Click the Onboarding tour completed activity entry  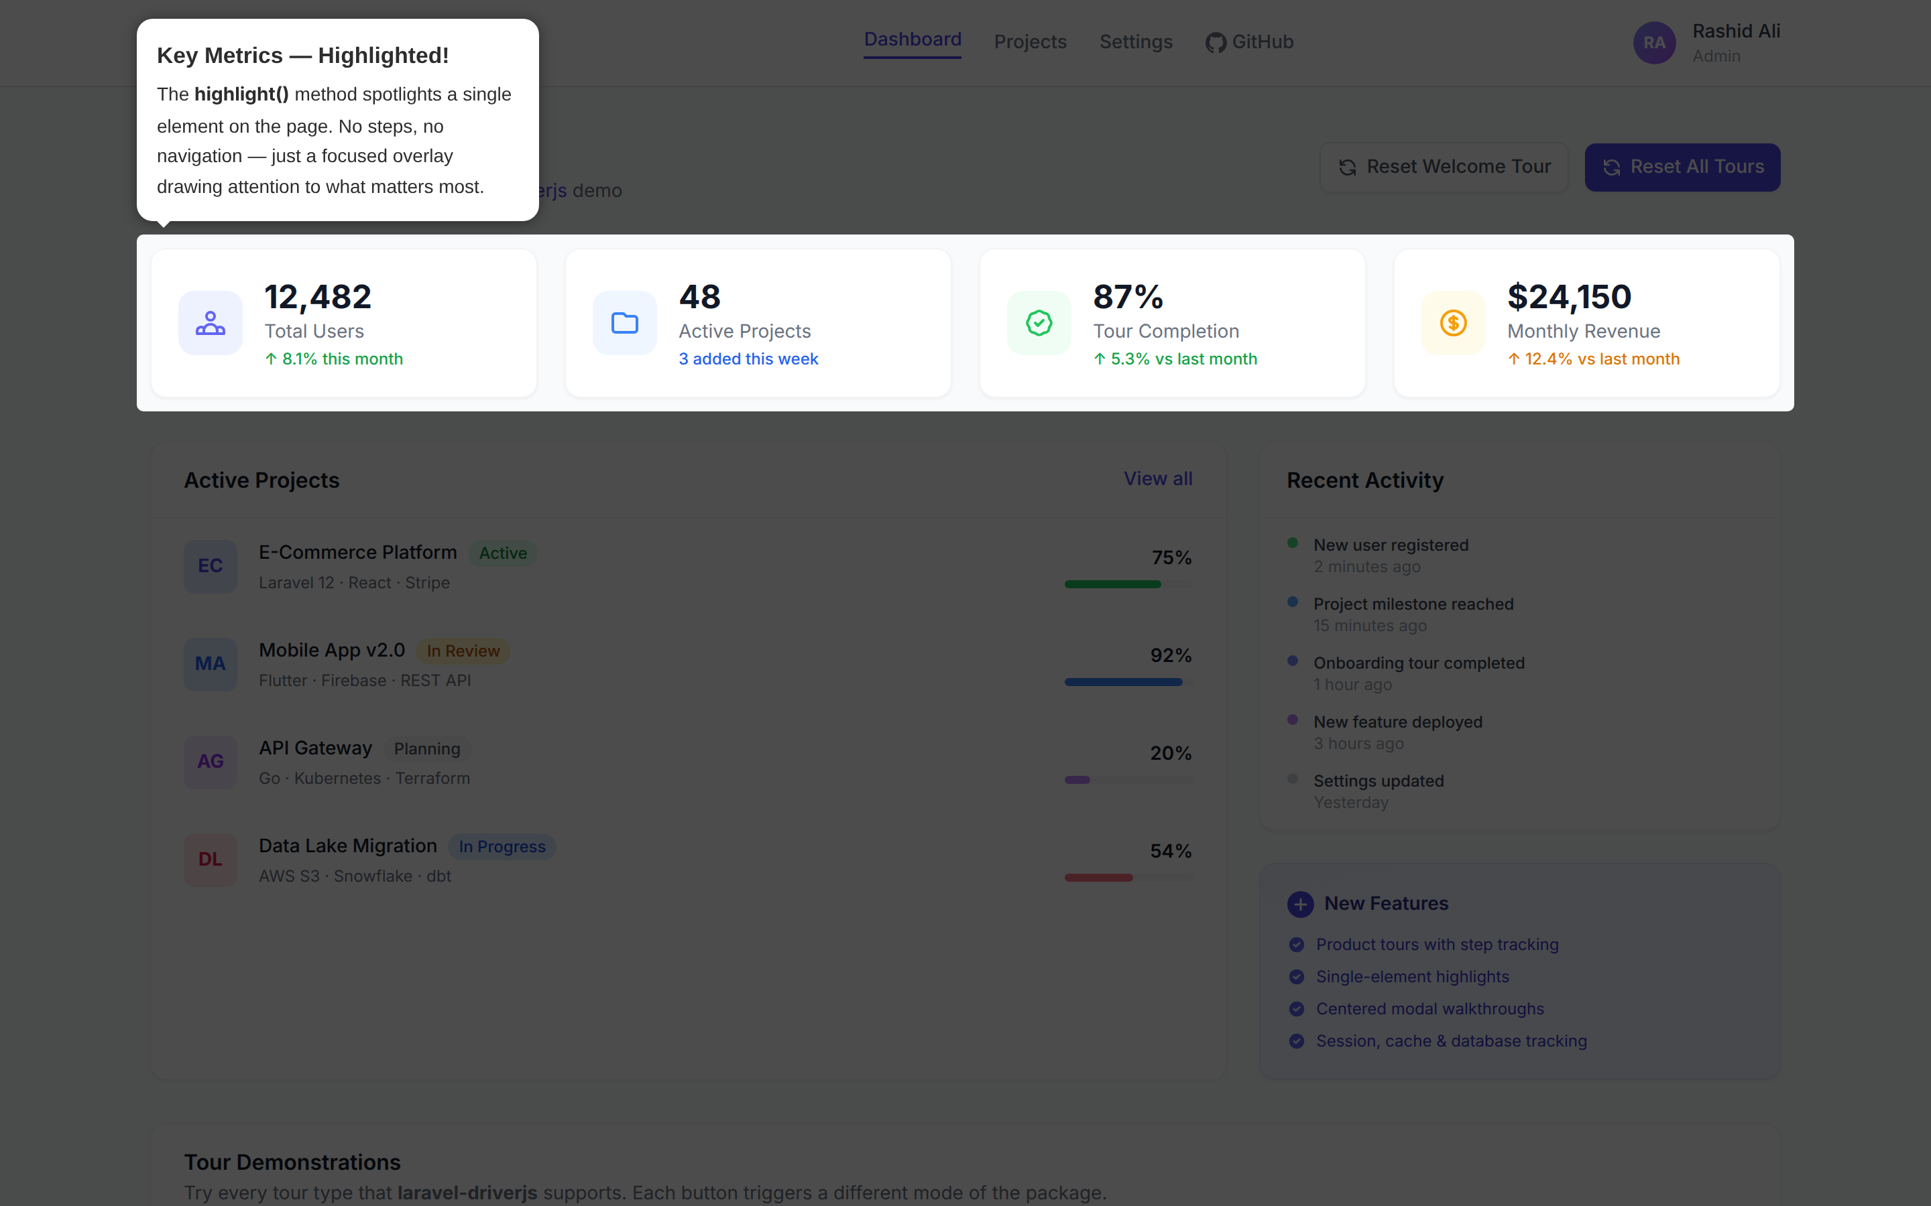click(1419, 673)
